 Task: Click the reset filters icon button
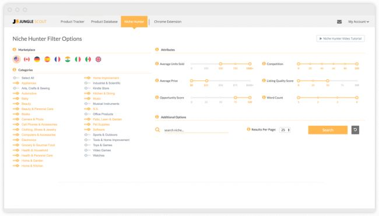355,130
